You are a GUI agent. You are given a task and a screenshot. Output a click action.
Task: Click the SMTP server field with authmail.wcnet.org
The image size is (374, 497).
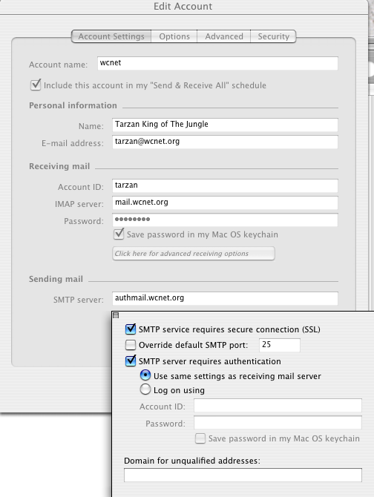click(225, 299)
